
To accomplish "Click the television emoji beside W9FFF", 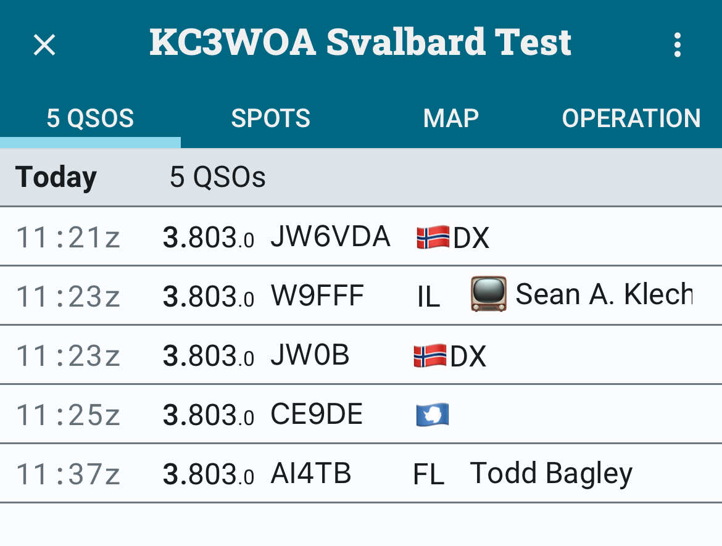I will click(488, 294).
